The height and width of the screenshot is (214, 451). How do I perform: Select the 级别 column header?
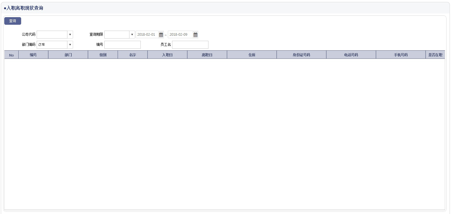[103, 55]
